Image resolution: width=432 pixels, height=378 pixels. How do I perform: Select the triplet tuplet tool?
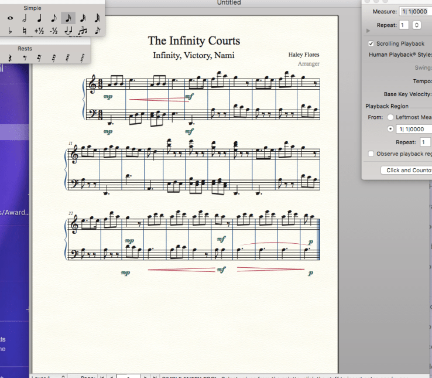[83, 30]
